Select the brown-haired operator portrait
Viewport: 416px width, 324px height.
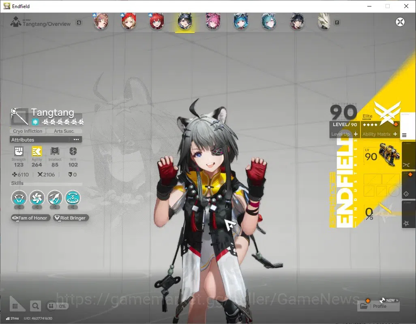(101, 21)
